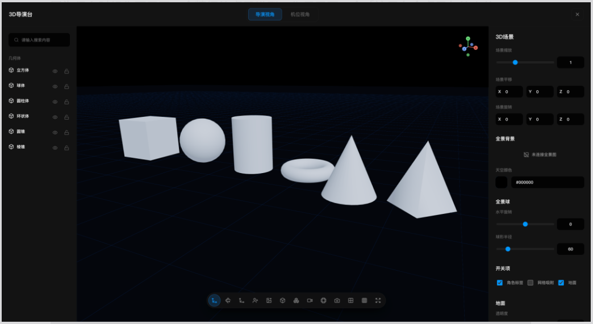Click the four-square layout icon
Screen dimensions: 593x324
pos(350,301)
